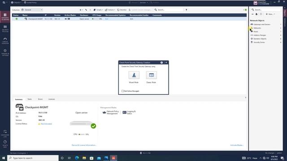Open the Columns General combo box

pos(32,10)
